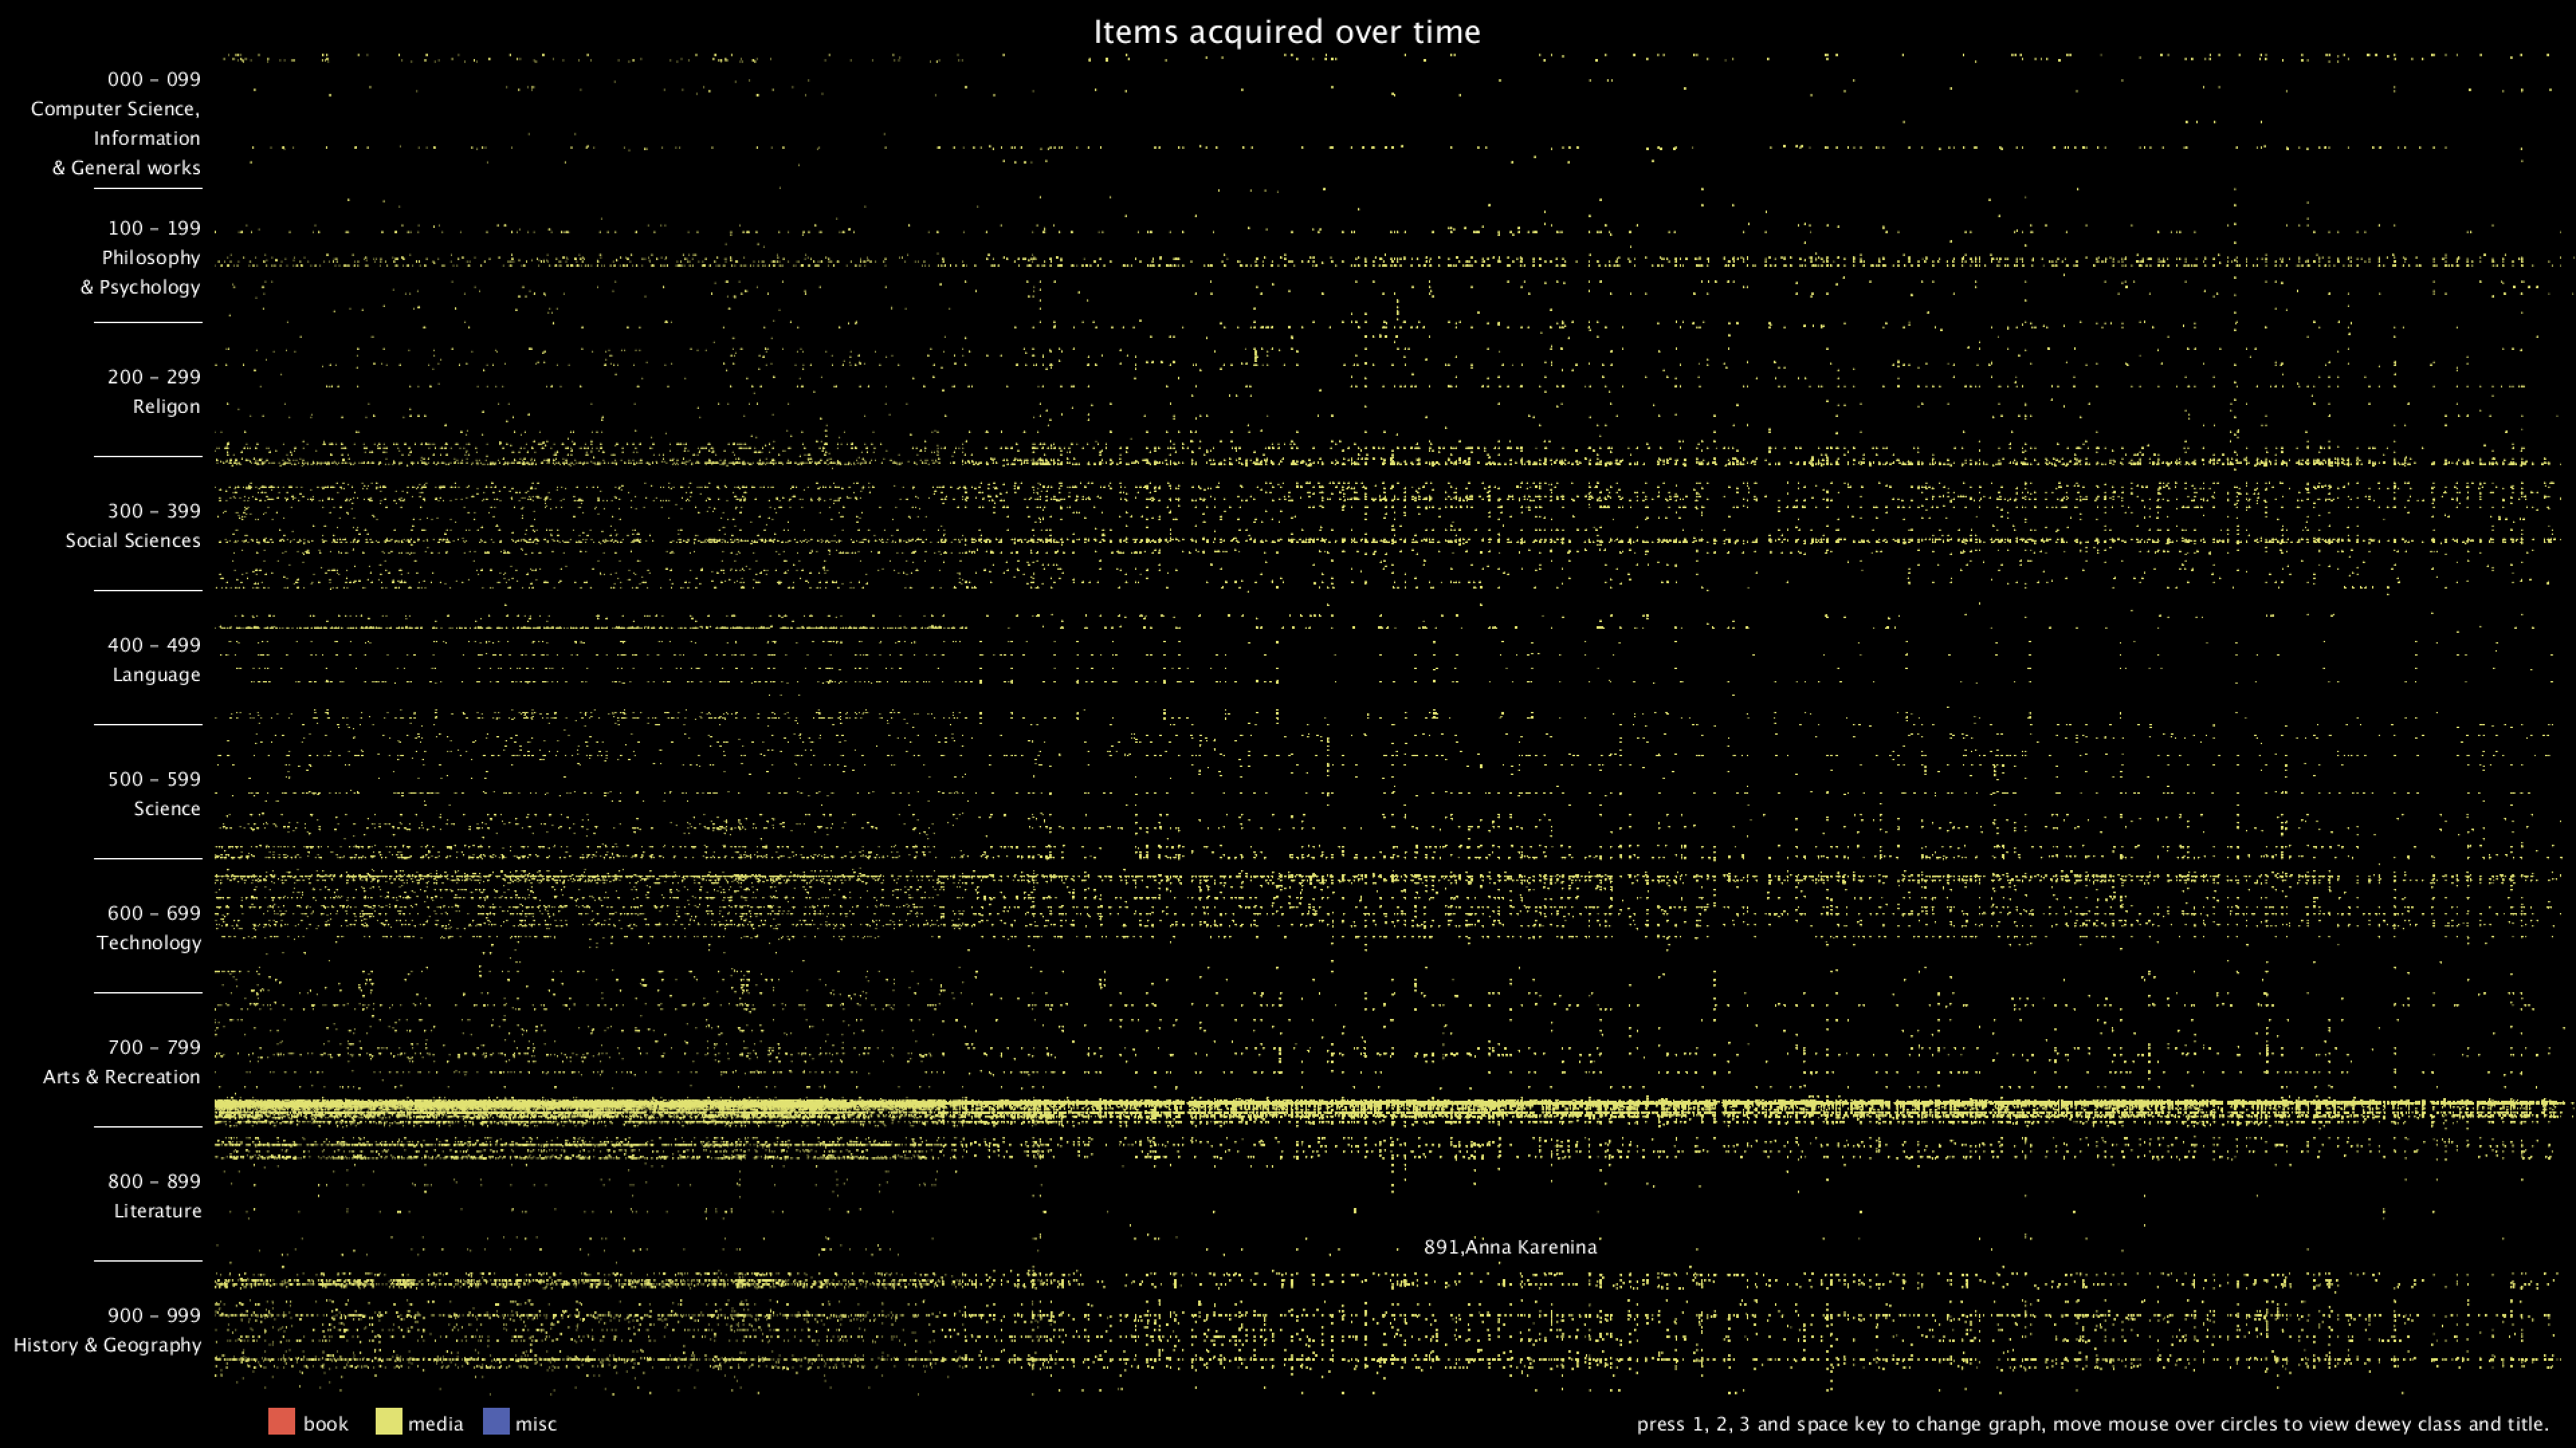Click the '400 - 499' range label
Viewport: 2576px width, 1448px height.
[154, 644]
